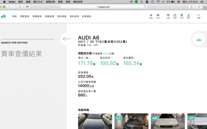Screen dimensions: 207x129
Task: Open the 編輯 menu
Action: coord(28,2)
